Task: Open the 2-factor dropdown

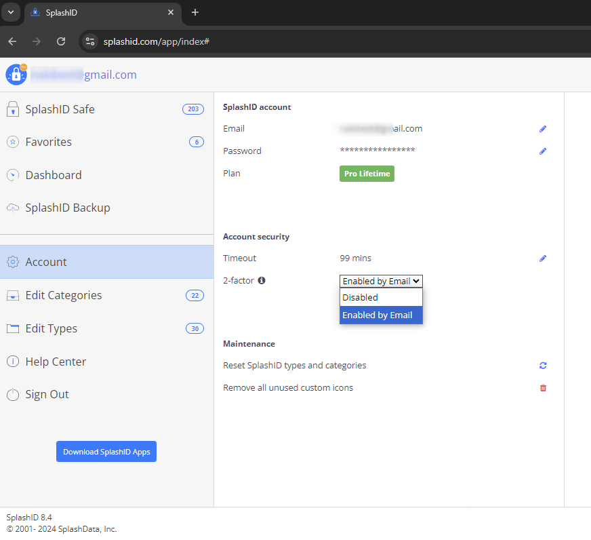Action: click(x=381, y=281)
